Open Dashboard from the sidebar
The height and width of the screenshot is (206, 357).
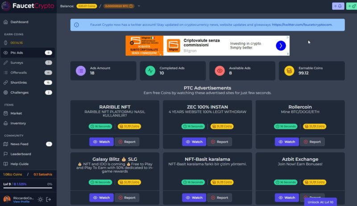point(19,22)
